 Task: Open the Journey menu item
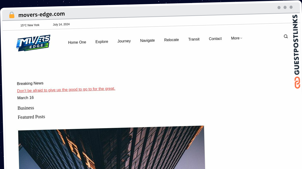point(124,41)
